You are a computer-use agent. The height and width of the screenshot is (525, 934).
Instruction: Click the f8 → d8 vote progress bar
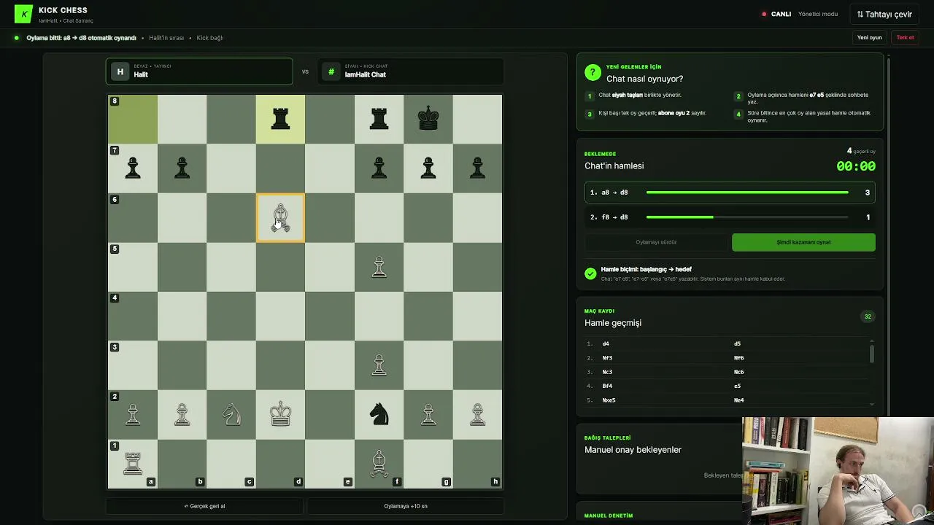coord(747,217)
